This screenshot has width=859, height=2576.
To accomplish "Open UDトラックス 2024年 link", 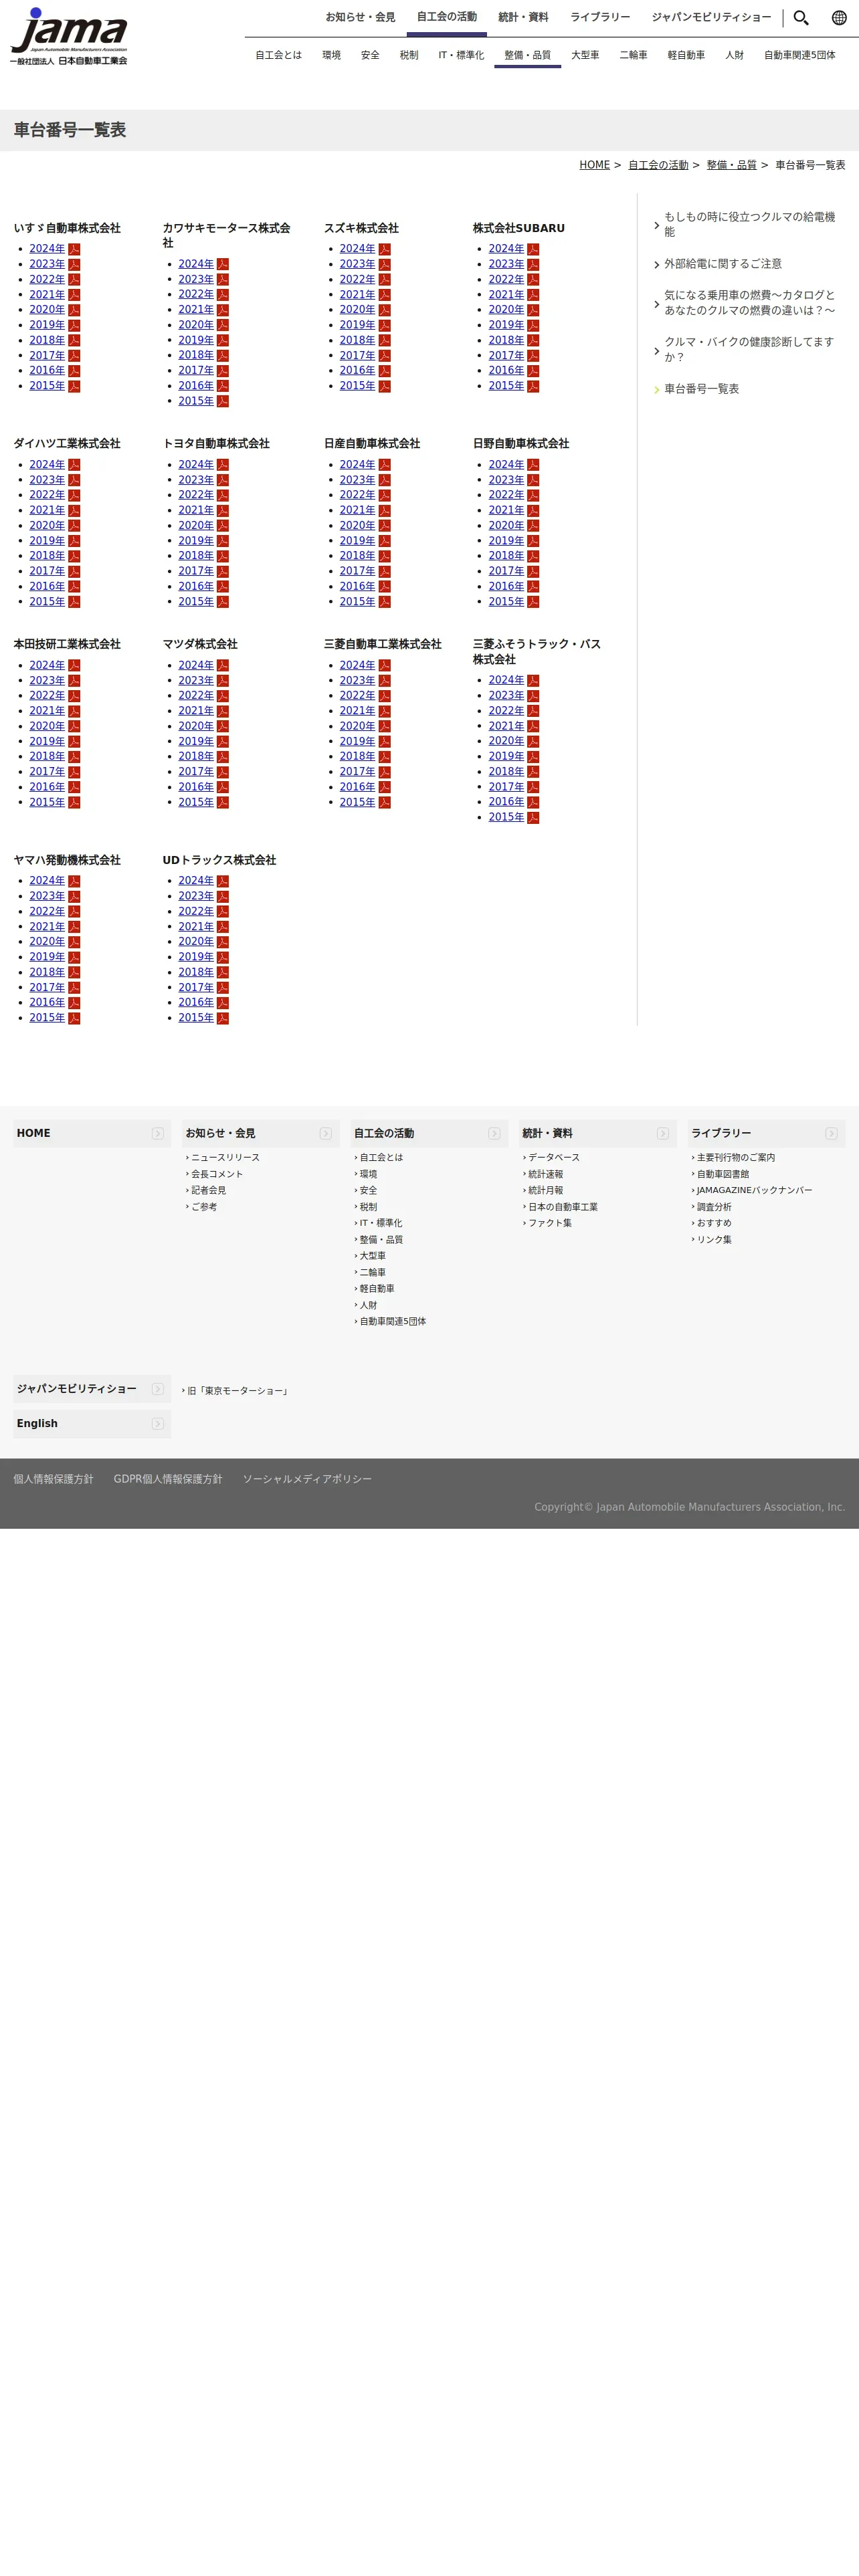I will click(x=196, y=881).
